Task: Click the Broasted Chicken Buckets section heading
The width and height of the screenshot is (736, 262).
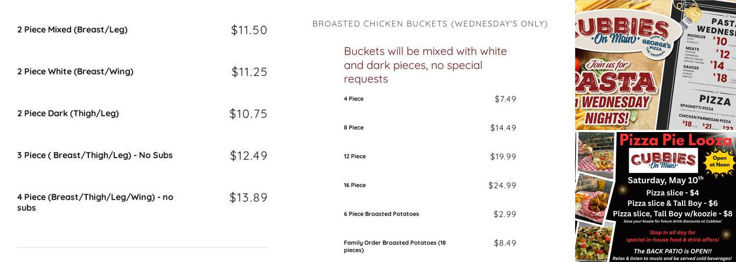Action: coord(430,24)
